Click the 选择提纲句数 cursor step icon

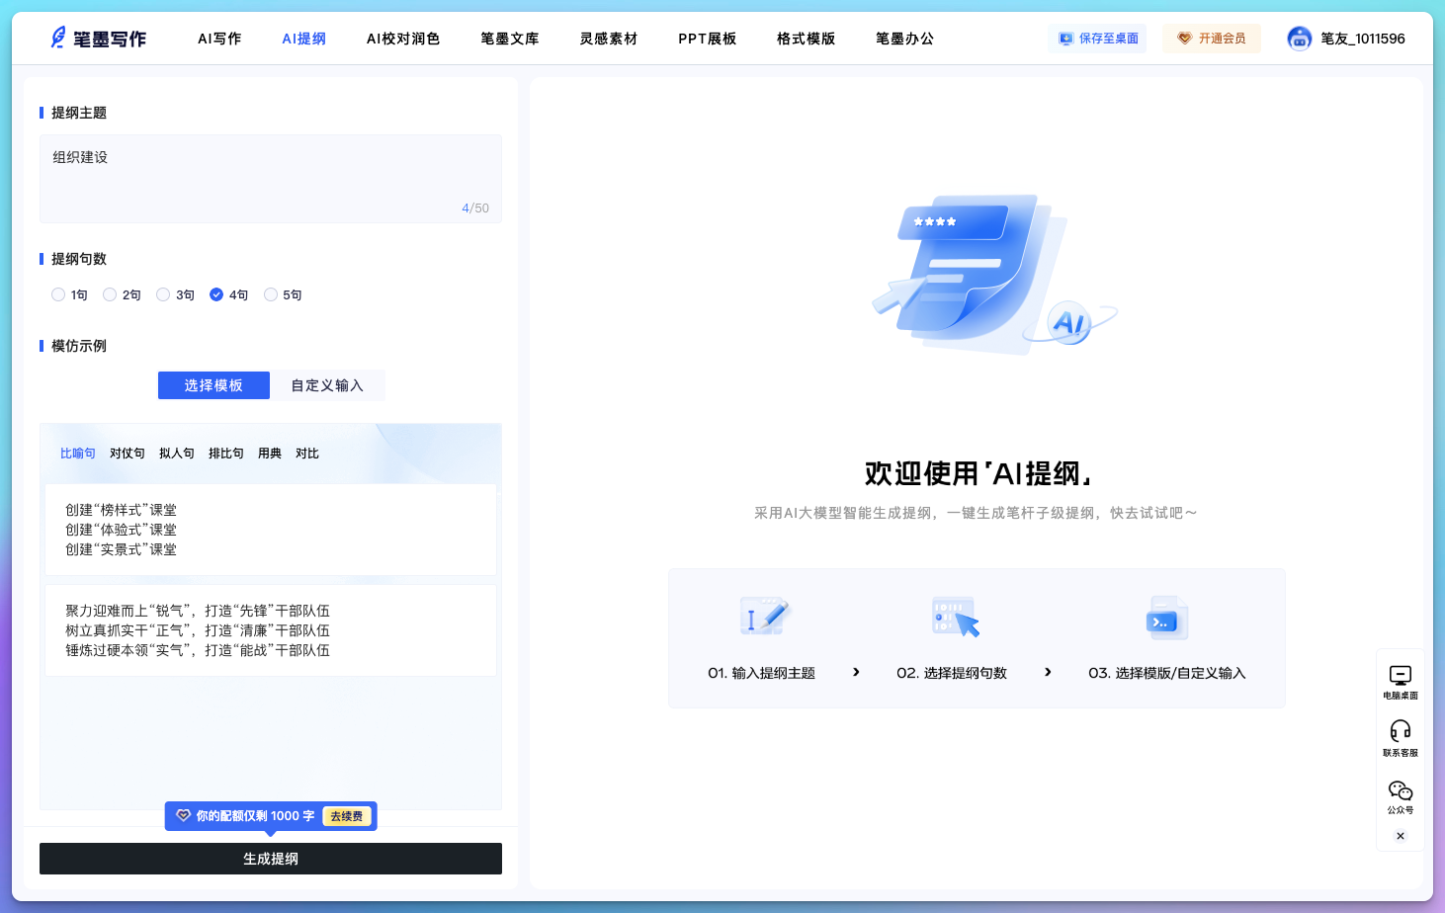point(954,617)
